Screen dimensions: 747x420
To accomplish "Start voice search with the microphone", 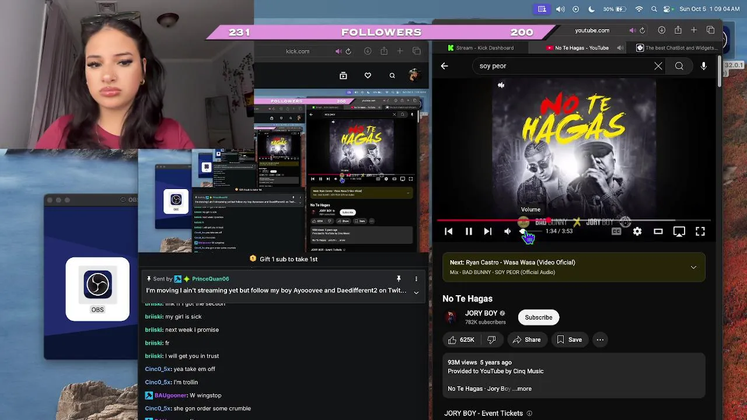I will pos(704,66).
